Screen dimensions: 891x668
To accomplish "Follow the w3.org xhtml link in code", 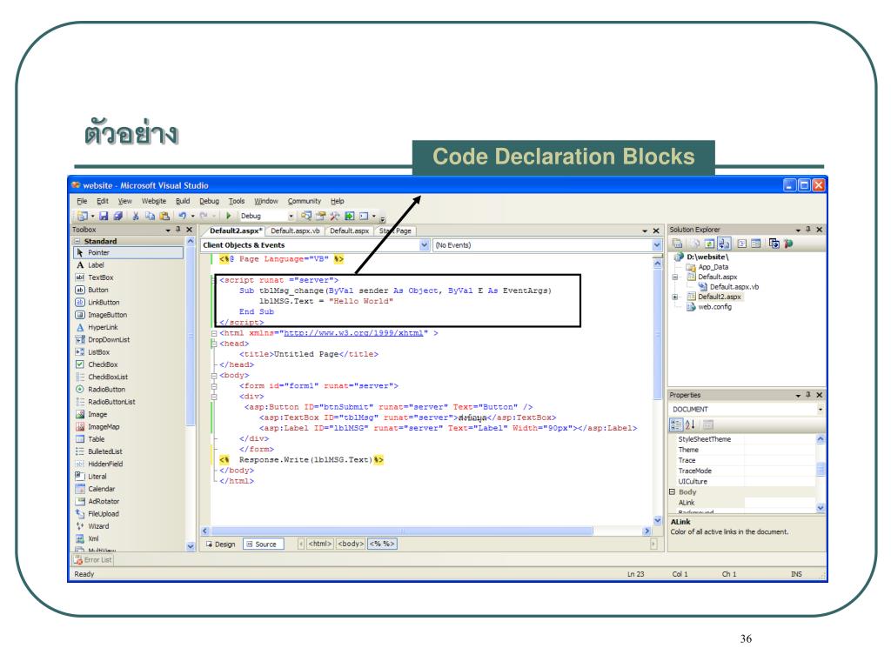I will (x=353, y=333).
